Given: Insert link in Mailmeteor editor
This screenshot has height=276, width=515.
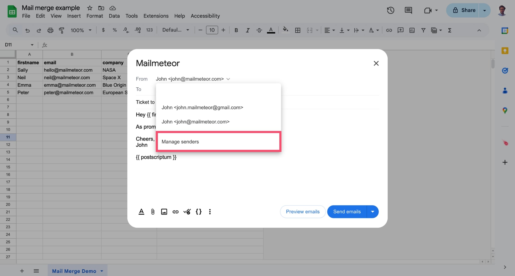Looking at the screenshot, I should coord(175,212).
